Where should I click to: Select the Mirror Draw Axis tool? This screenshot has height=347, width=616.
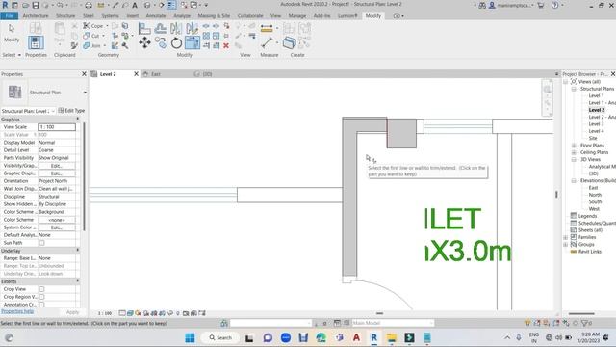(192, 28)
